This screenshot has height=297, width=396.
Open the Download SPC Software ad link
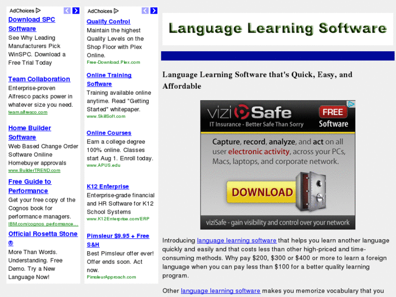[32, 24]
